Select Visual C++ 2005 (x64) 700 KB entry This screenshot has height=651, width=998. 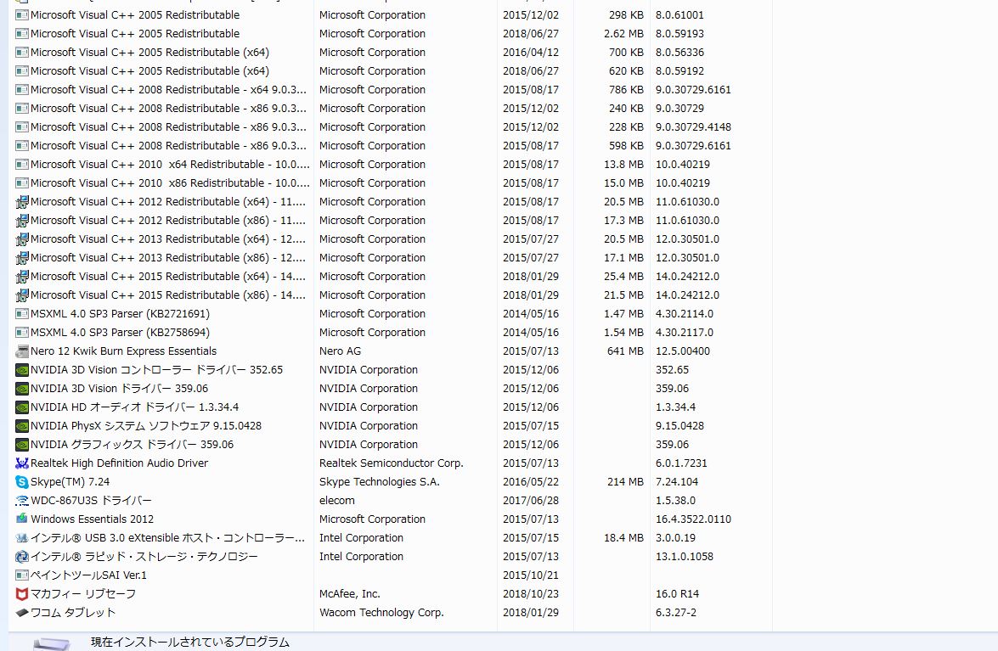pyautogui.click(x=149, y=52)
